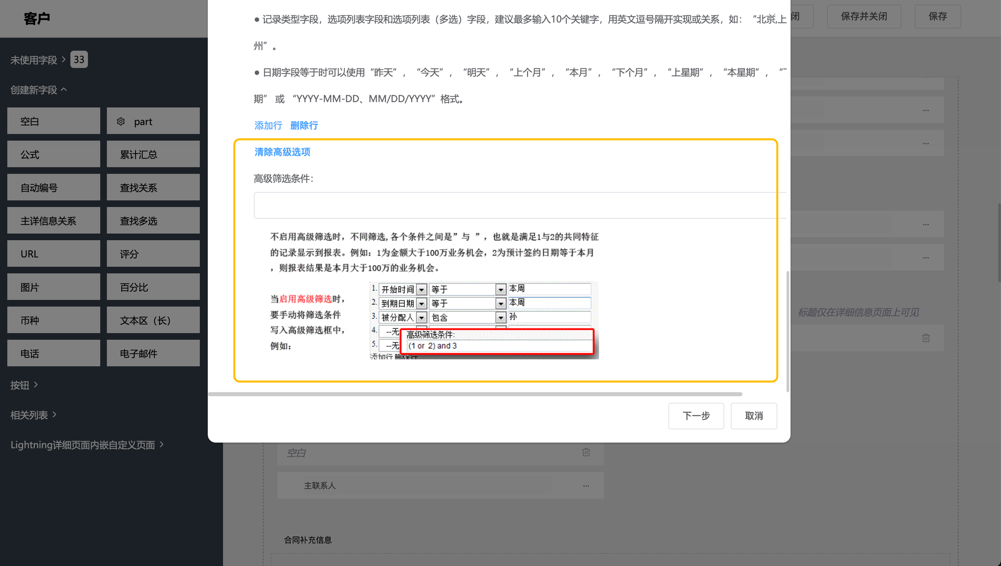
Task: Click trash icon below 标题仅在详细信息页面上可见 text
Action: [926, 338]
